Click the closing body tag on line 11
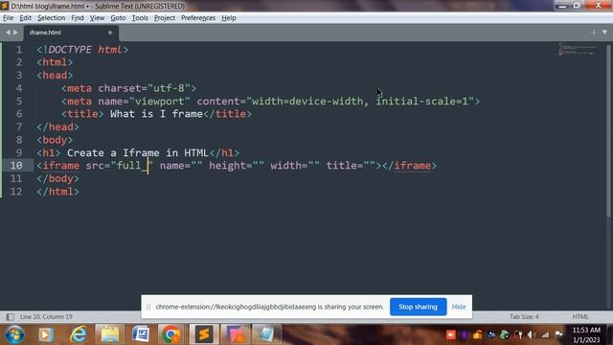Image resolution: width=613 pixels, height=345 pixels. [x=57, y=179]
